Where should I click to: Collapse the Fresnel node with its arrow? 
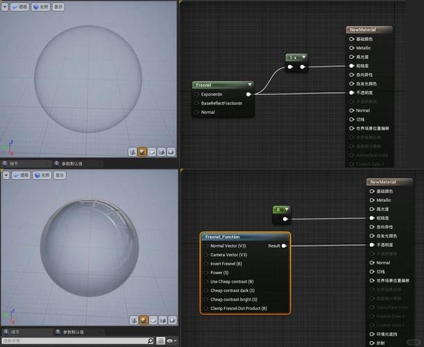pos(250,85)
